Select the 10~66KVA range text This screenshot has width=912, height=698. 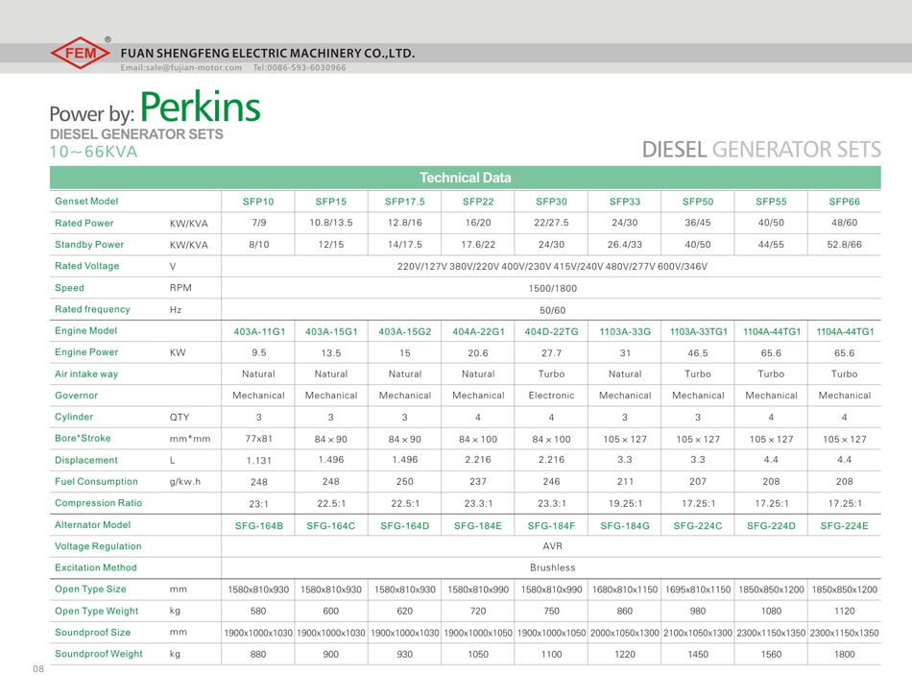pos(94,152)
